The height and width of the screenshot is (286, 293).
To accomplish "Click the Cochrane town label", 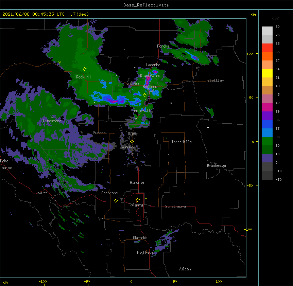I will coord(109,193).
